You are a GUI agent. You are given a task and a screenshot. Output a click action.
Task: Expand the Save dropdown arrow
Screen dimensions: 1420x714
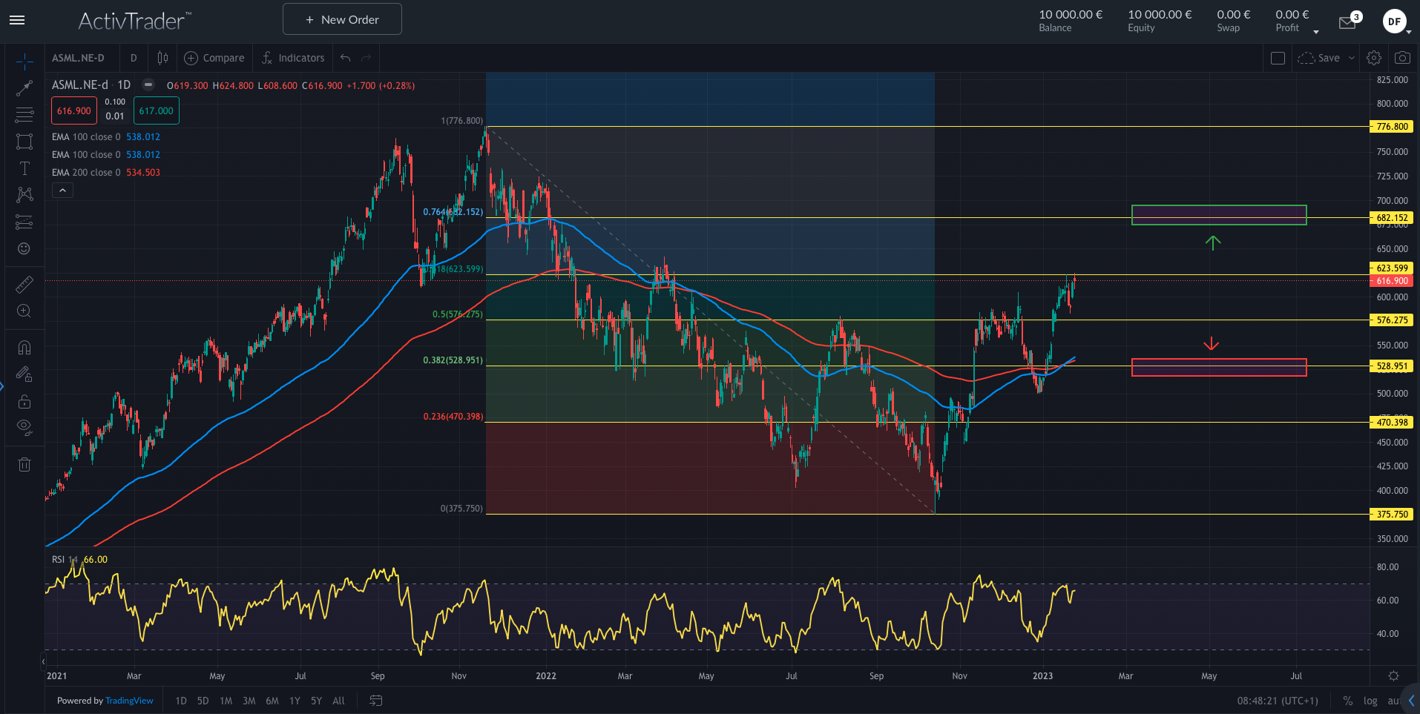point(1352,58)
